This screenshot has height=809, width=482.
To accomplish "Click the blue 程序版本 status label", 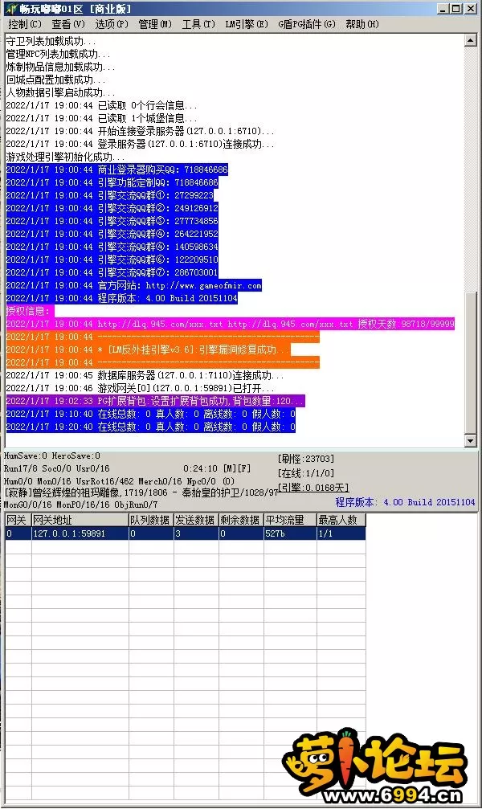I will (x=405, y=502).
